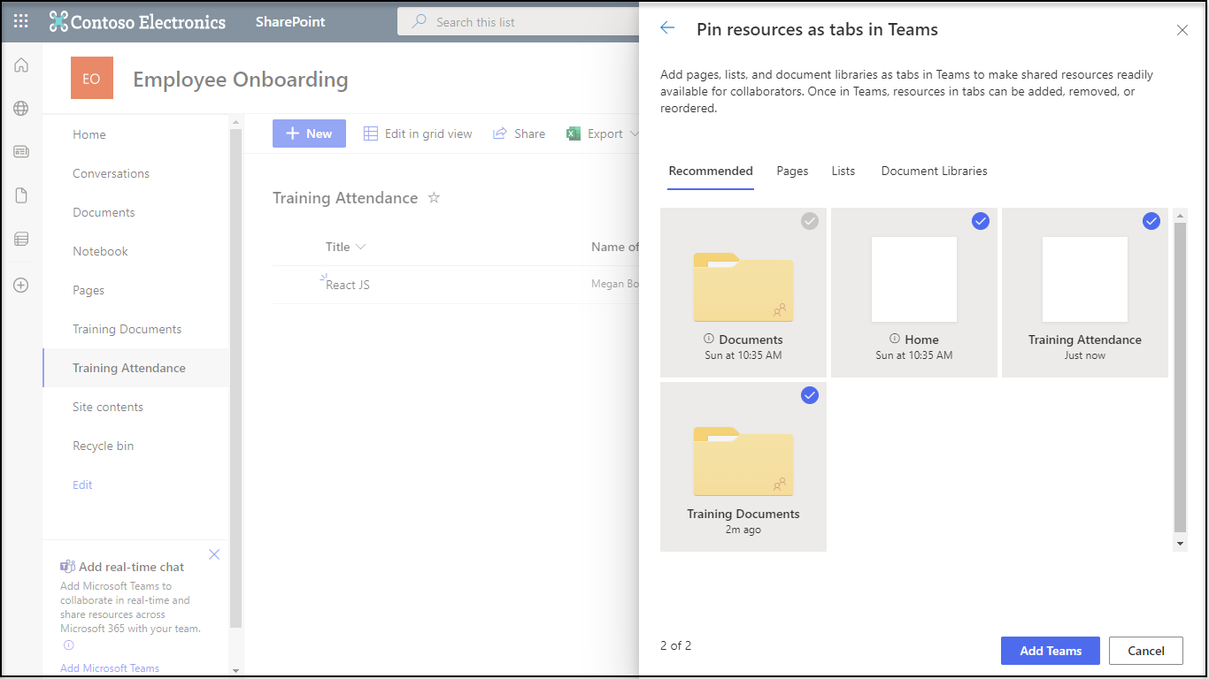Switch to the Document Libraries tab
The width and height of the screenshot is (1209, 679).
coord(934,171)
